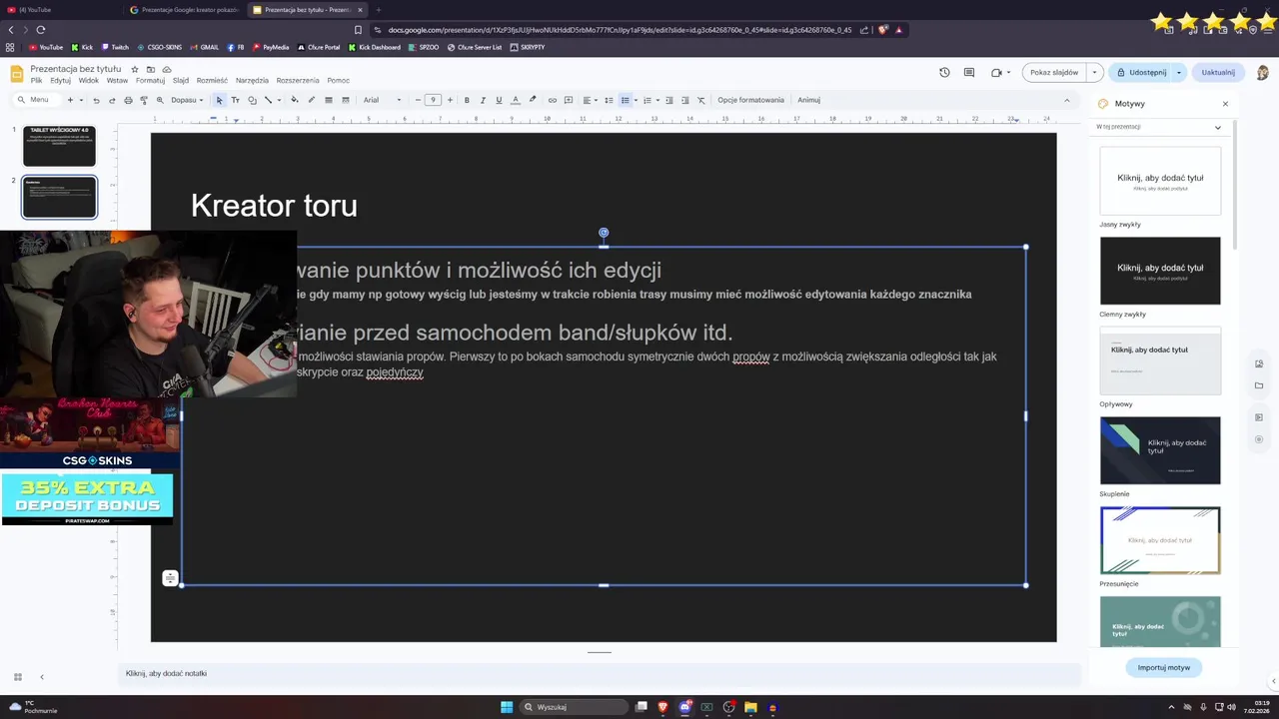This screenshot has width=1279, height=719.
Task: Open version history clock icon
Action: [944, 72]
